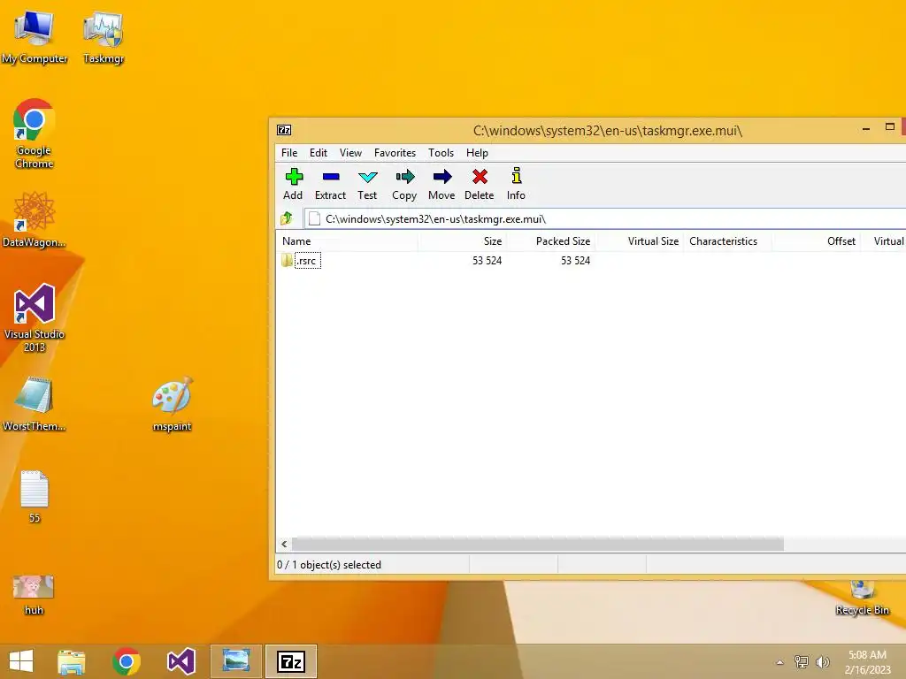The height and width of the screenshot is (679, 906).
Task: Open the Favorites menu
Action: [395, 152]
